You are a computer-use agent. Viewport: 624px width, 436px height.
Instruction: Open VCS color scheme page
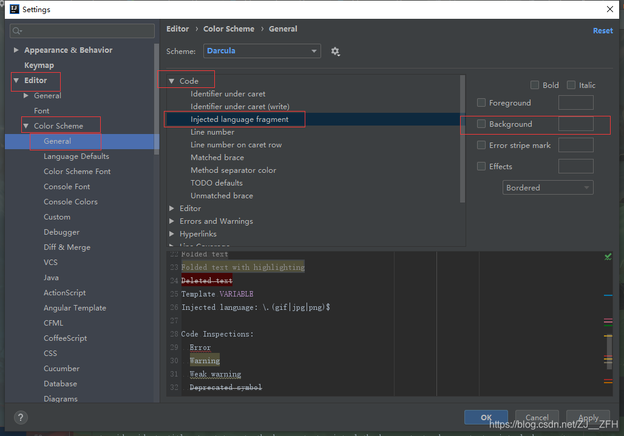point(50,263)
